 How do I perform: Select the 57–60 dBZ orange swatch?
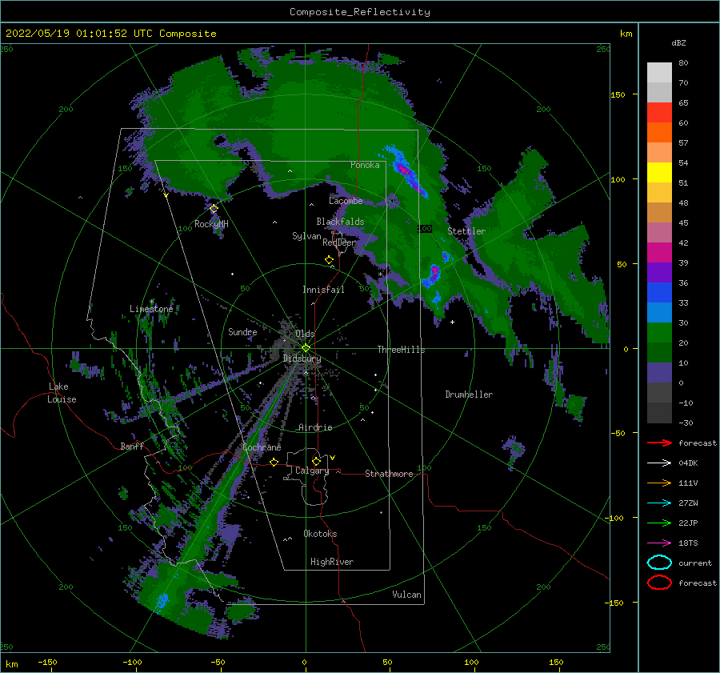659,133
